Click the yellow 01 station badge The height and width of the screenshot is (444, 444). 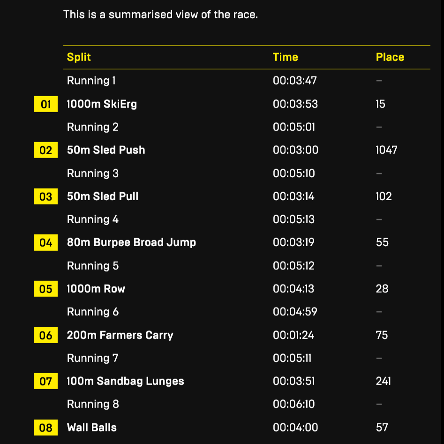tap(45, 104)
